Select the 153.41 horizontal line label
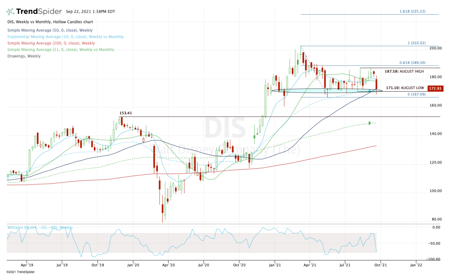The height and width of the screenshot is (275, 450). 126,113
